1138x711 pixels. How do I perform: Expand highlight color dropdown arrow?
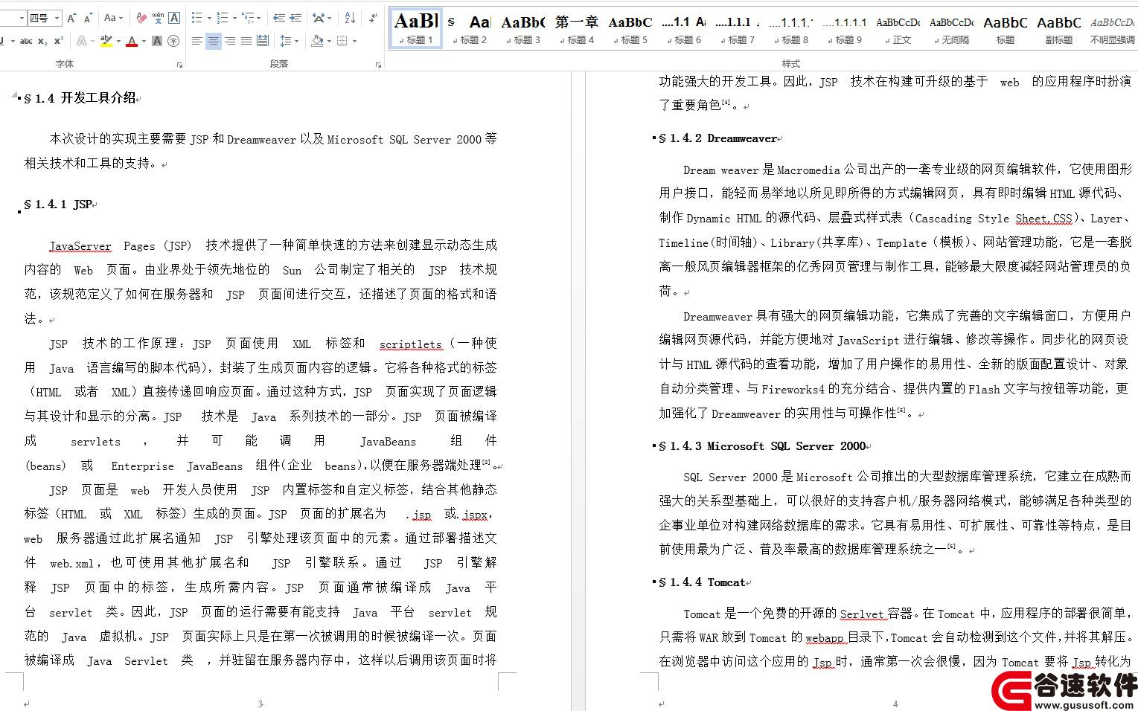point(118,41)
